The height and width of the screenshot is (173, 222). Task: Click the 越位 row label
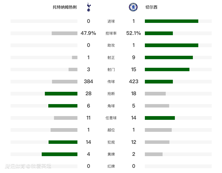111,130
